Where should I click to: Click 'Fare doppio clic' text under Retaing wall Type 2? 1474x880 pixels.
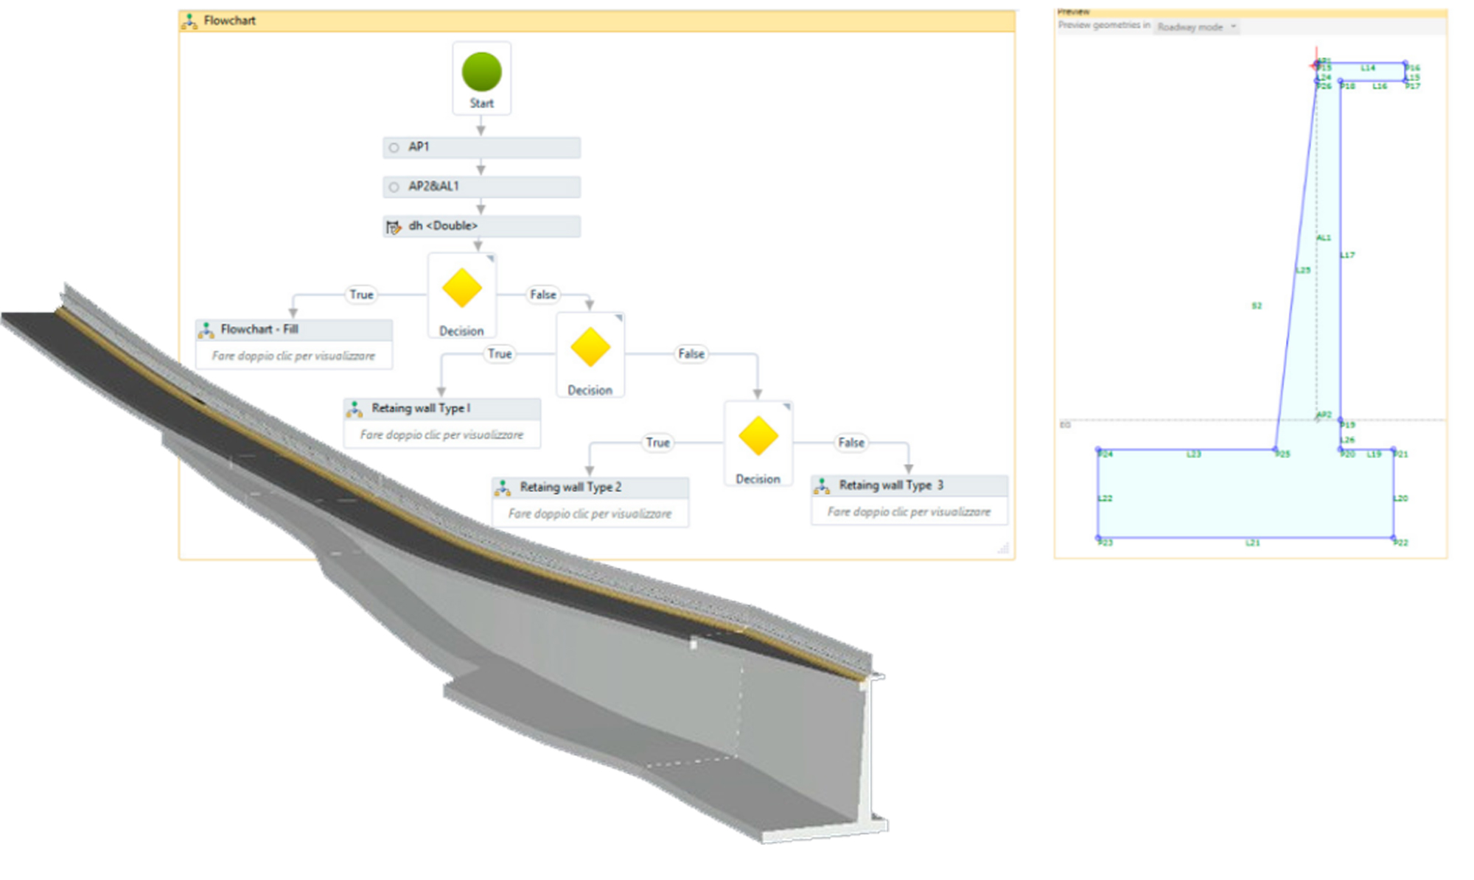point(590,513)
